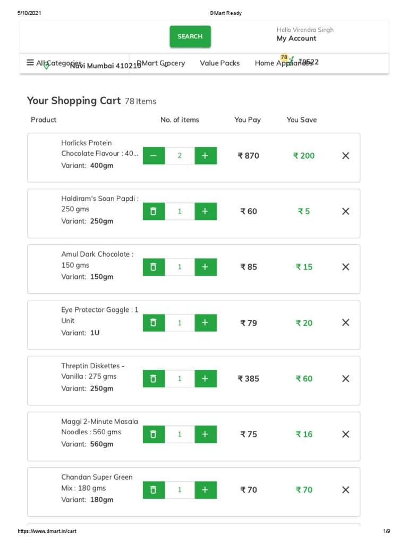Screen dimensions: 408x545
Task: Delete Haldiram's Soan Papdi using trash icon
Action: [154, 211]
